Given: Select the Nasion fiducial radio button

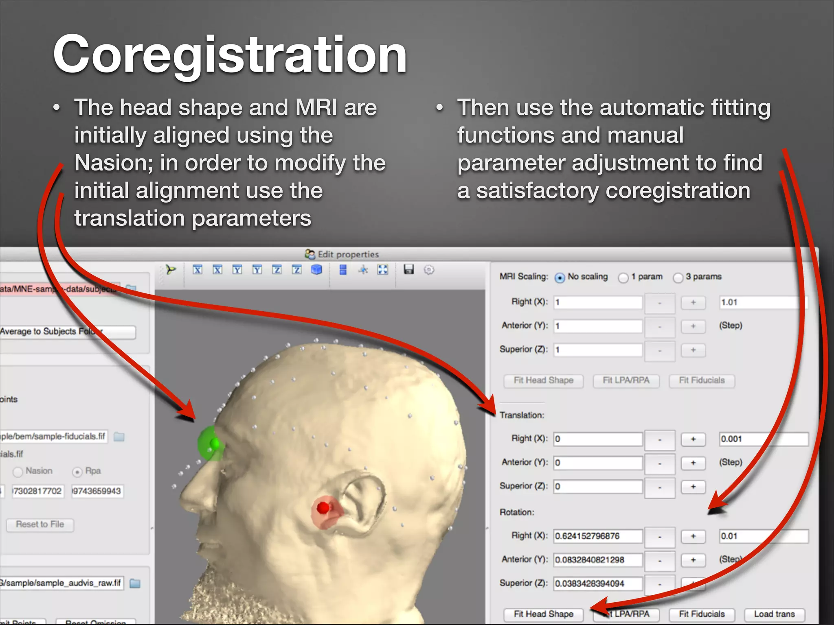Looking at the screenshot, I should tap(18, 472).
